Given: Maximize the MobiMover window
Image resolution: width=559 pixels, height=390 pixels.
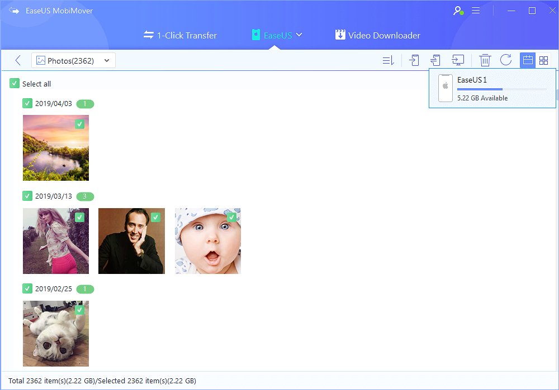Looking at the screenshot, I should (532, 11).
